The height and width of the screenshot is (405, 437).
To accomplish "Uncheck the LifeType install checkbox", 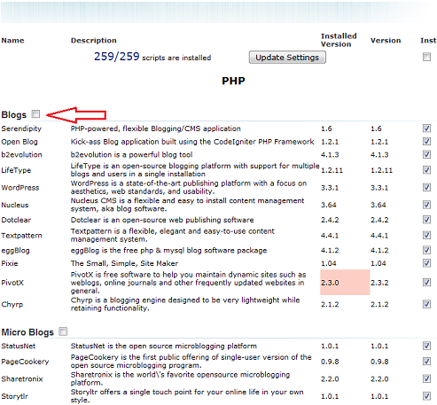I will [426, 170].
